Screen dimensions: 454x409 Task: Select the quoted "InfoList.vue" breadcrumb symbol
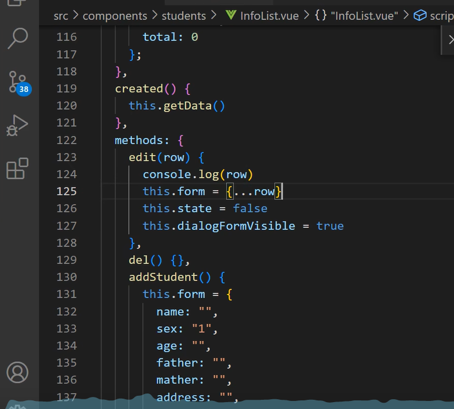[x=364, y=16]
